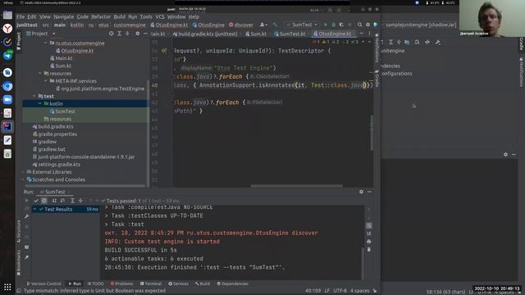Open the Navigate menu
The image size is (525, 295).
point(64,16)
